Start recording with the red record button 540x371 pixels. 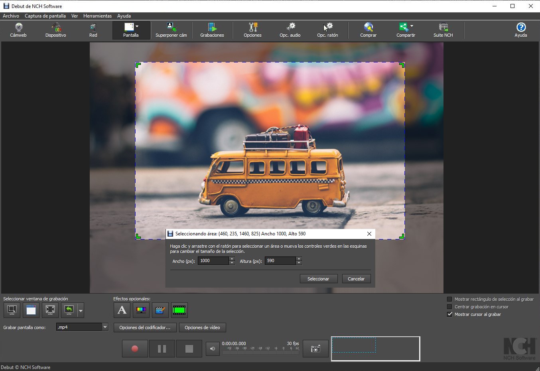pos(135,349)
